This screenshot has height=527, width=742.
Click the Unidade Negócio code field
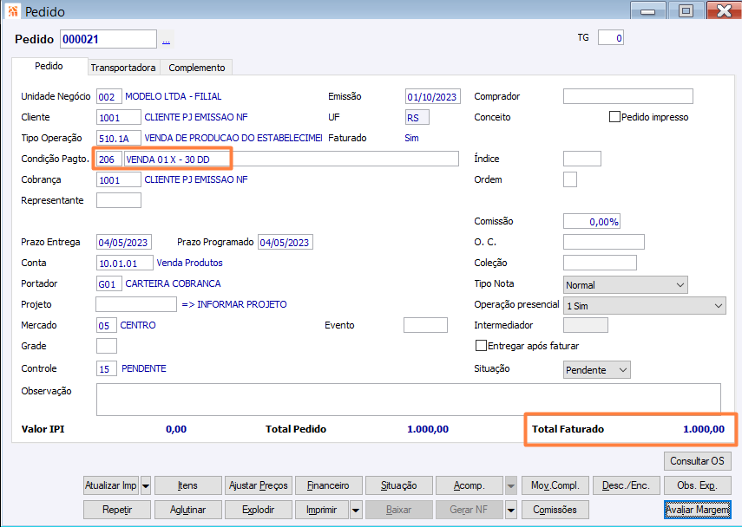(109, 96)
